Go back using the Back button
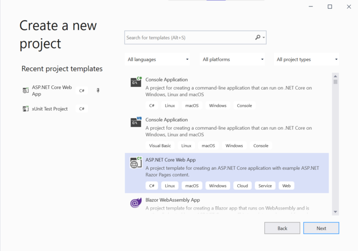Screen dimensions: 358x251 (282, 228)
